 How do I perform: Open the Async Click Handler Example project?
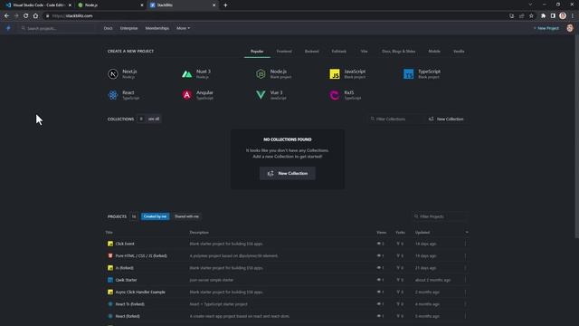click(140, 292)
